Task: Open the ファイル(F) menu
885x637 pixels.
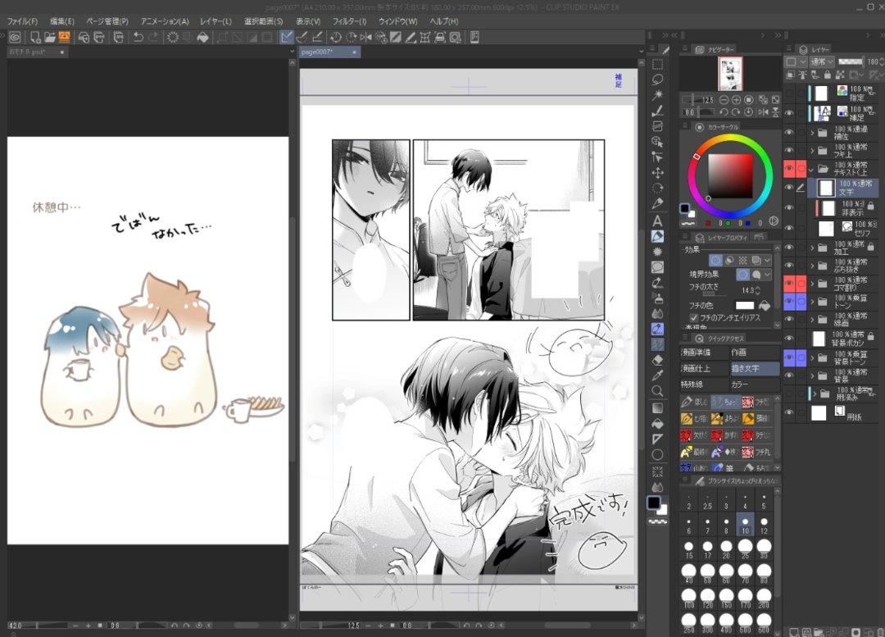Action: point(22,20)
